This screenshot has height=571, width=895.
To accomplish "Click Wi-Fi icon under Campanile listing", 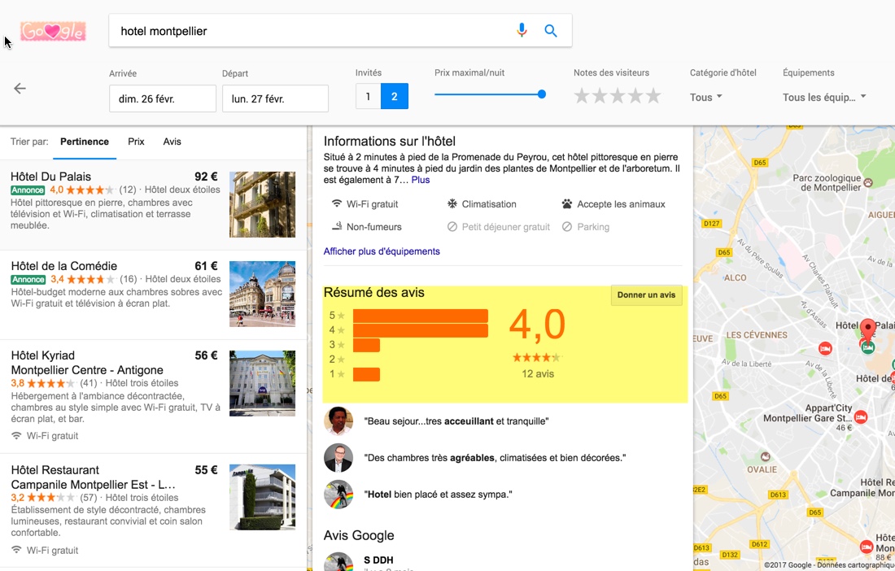I will click(x=16, y=550).
